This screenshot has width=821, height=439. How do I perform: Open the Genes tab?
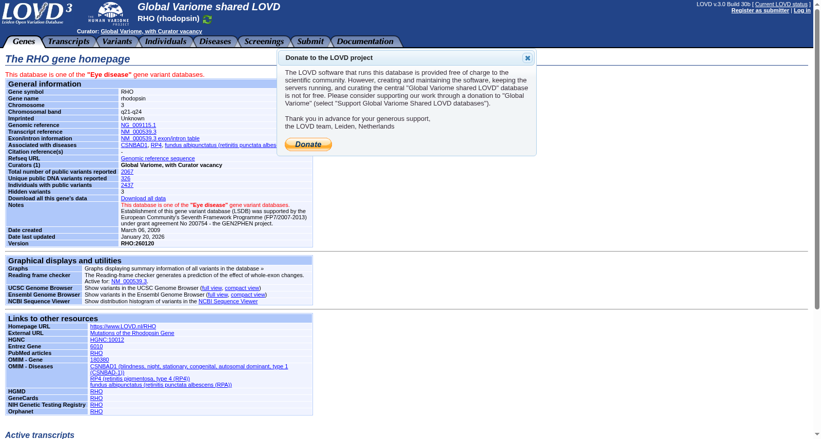coord(24,41)
